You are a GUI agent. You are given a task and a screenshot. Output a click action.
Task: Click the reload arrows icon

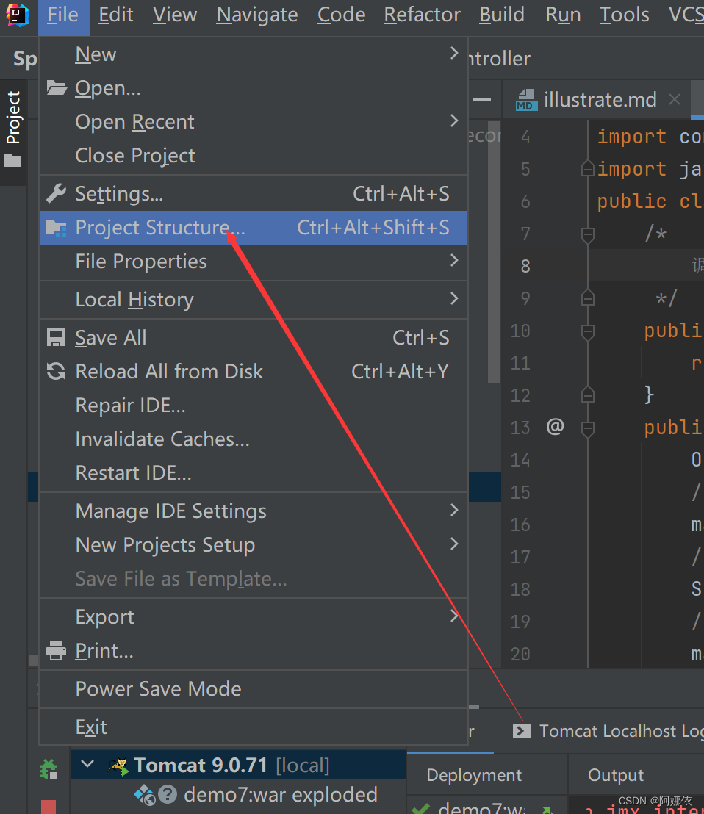56,371
